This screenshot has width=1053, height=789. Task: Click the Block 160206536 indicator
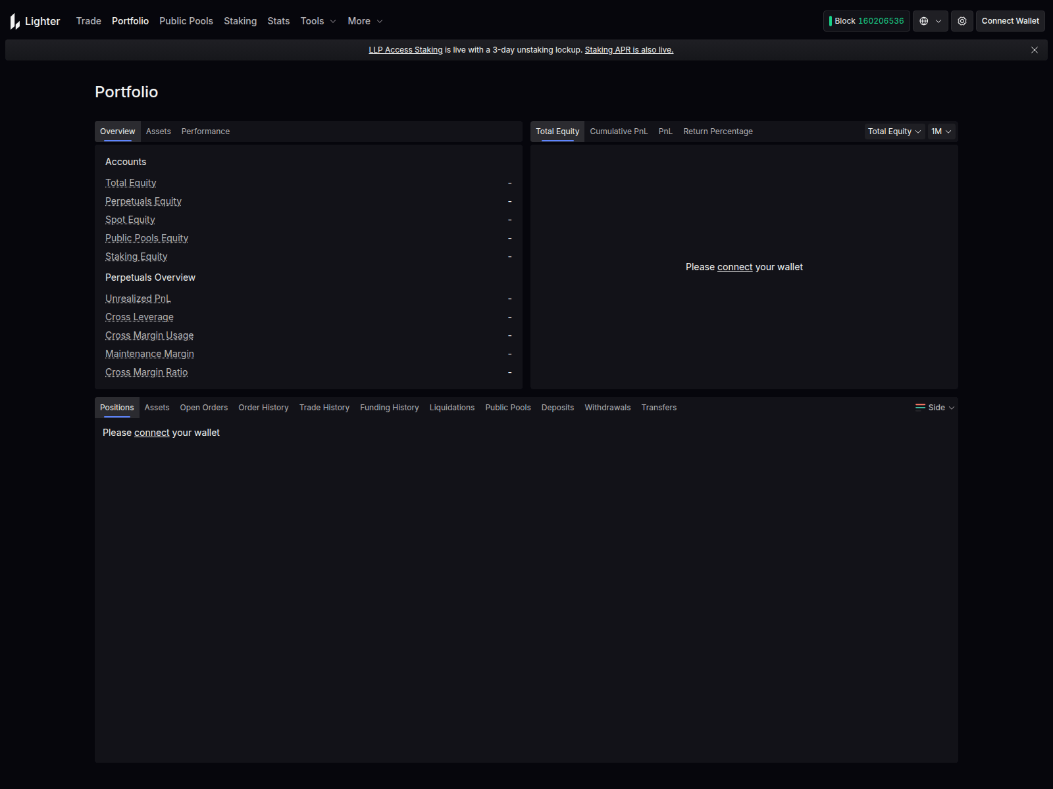tap(867, 21)
